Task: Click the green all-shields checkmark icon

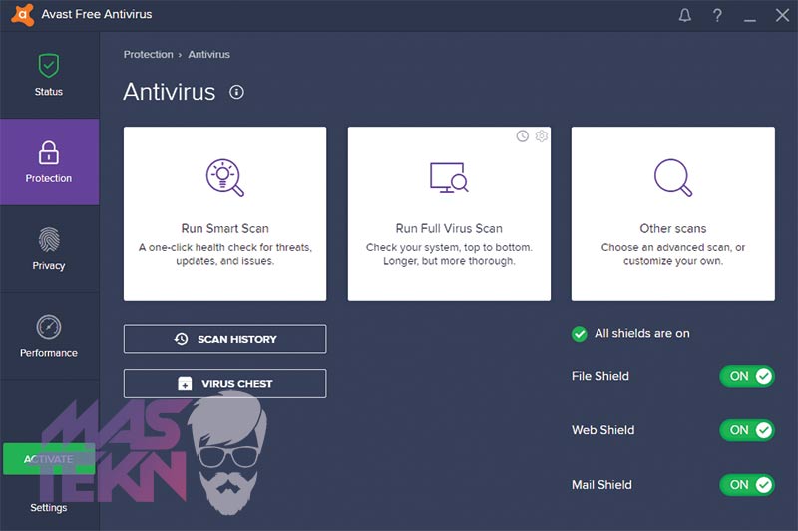Action: [580, 334]
